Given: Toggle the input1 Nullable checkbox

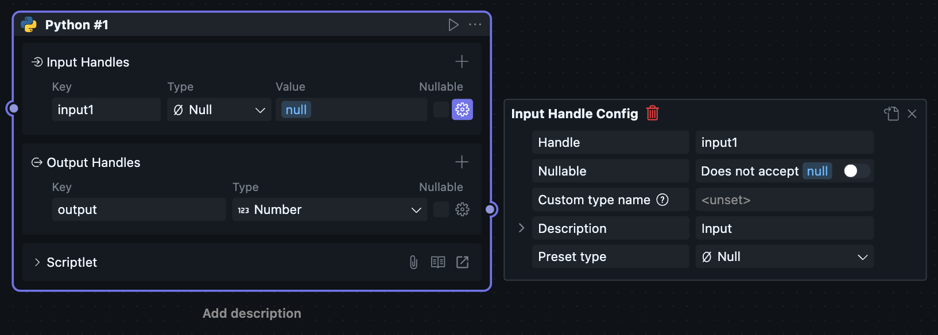Looking at the screenshot, I should 441,110.
